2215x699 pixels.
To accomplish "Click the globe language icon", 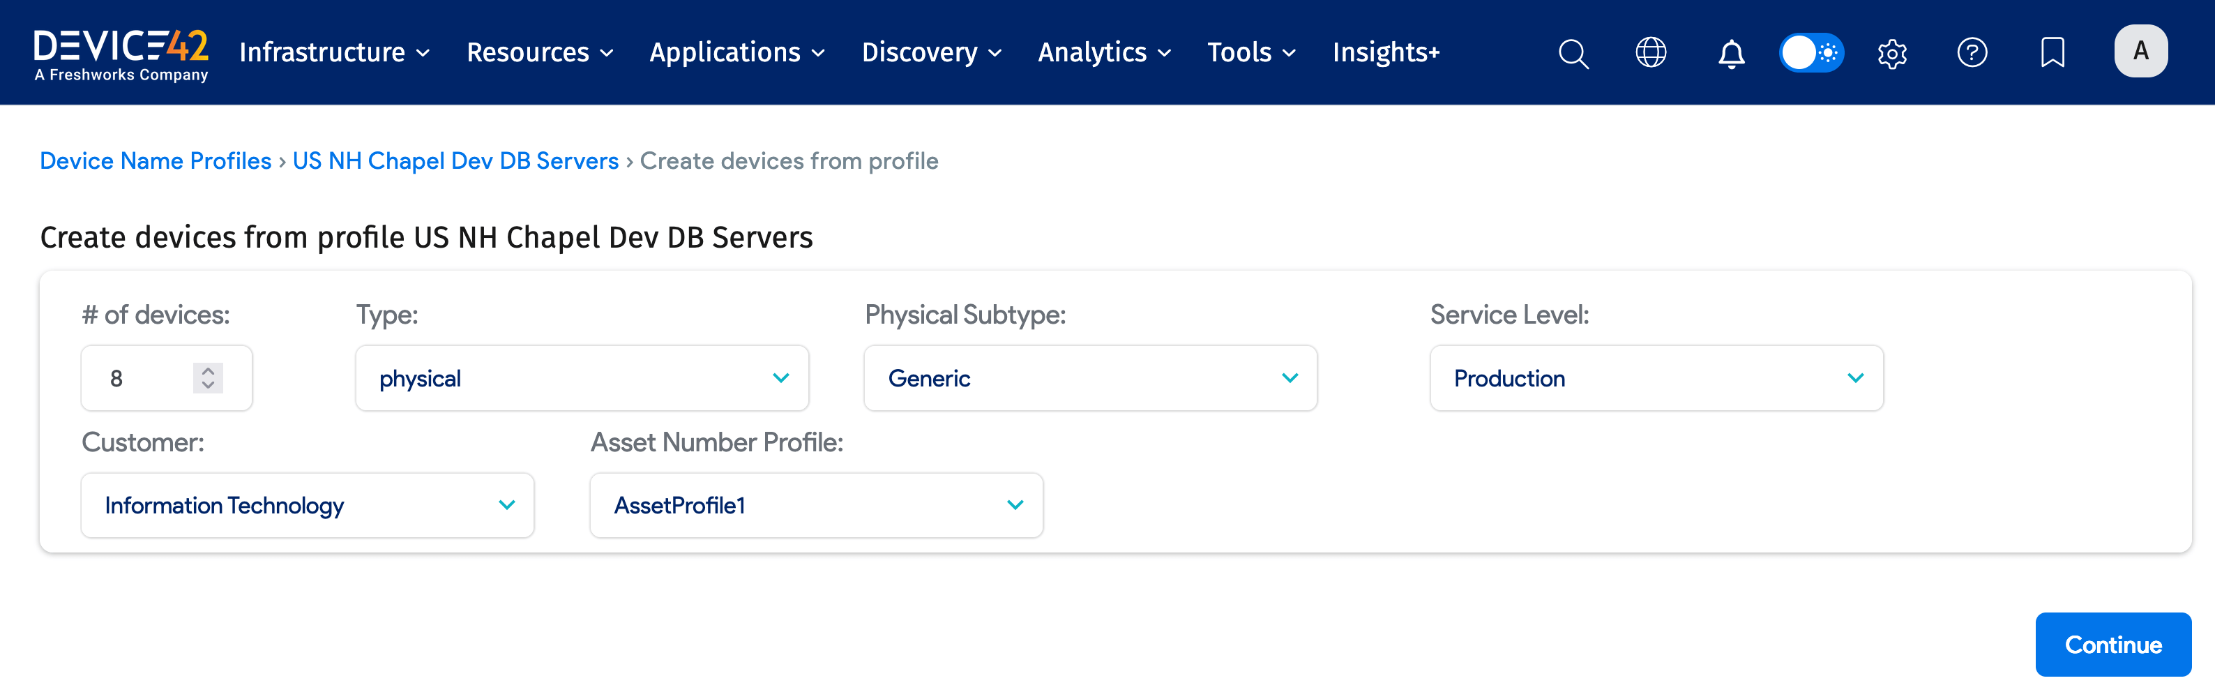I will tap(1651, 52).
